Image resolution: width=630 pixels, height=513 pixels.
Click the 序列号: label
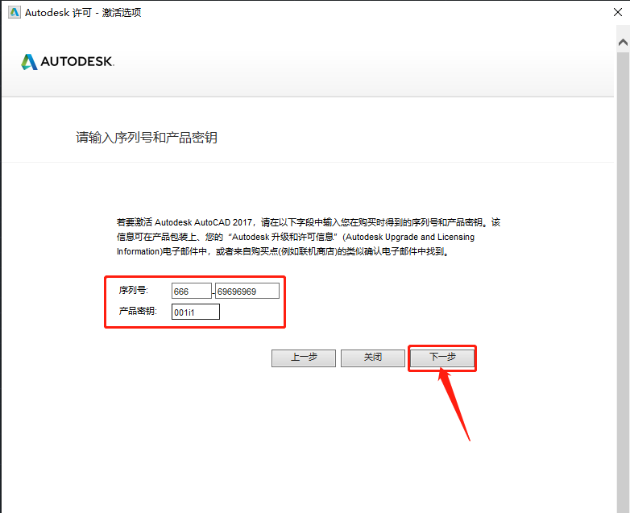134,290
